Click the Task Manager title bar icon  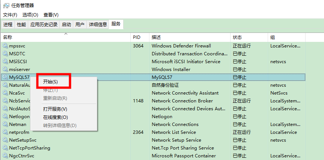click(6, 6)
